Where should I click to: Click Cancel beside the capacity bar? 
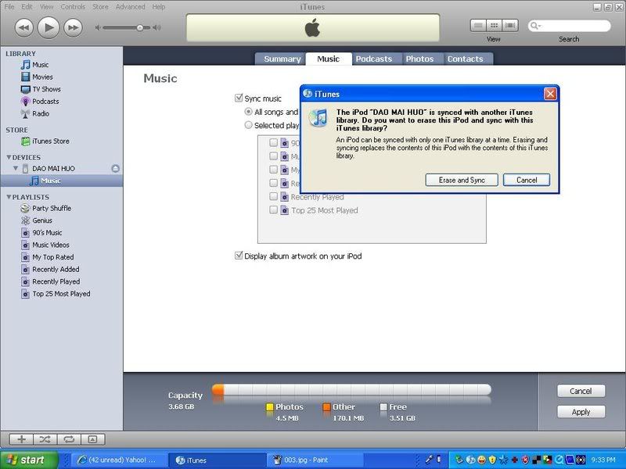581,391
